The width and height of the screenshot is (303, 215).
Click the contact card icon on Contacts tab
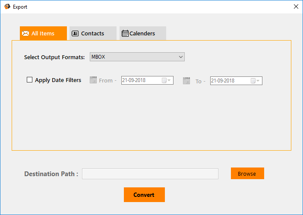coord(75,33)
